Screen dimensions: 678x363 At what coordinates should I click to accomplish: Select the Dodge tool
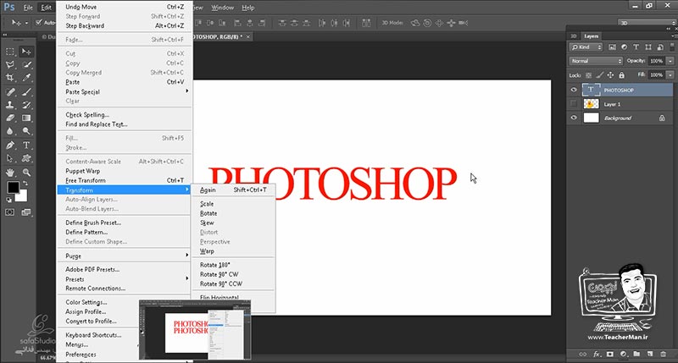pyautogui.click(x=26, y=131)
